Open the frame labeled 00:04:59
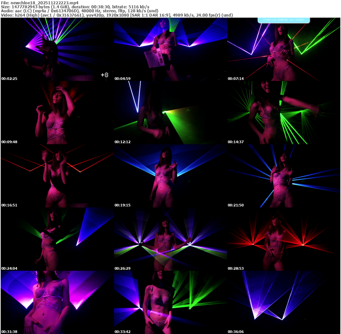This screenshot has height=334, width=341. pos(170,49)
